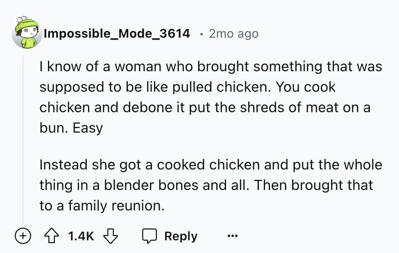
Task: Click the circled plus expand icon
Action: pos(23,236)
